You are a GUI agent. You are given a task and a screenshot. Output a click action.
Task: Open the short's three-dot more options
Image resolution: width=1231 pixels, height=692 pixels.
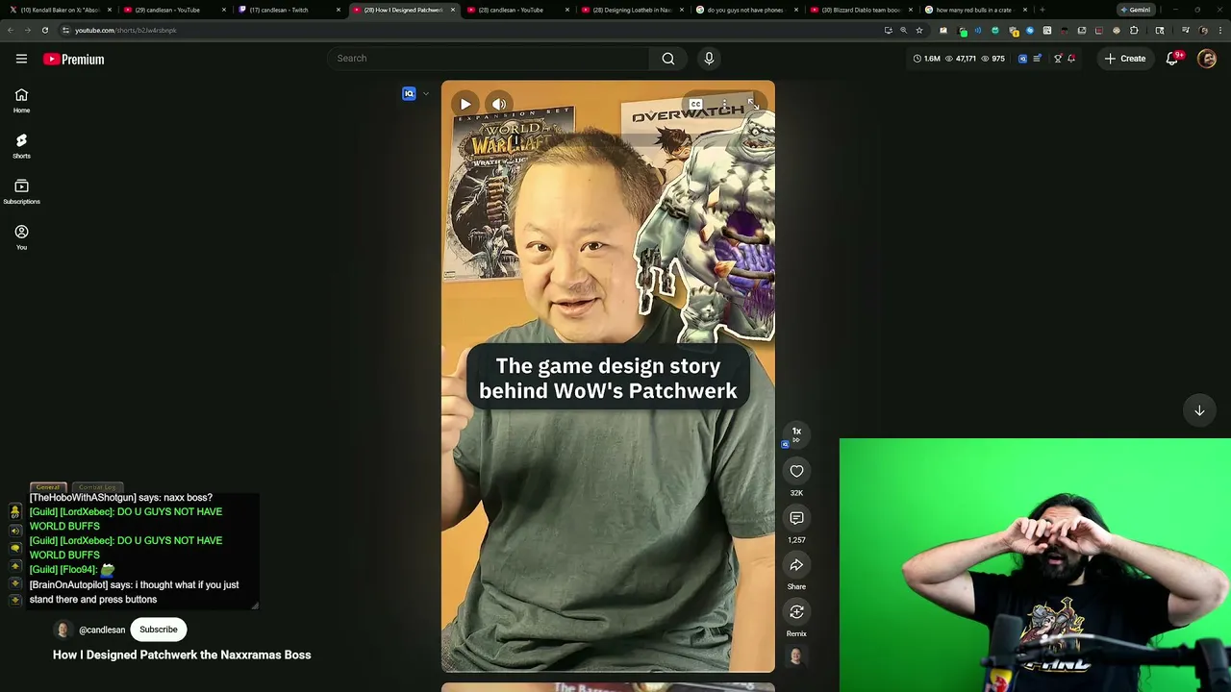click(x=724, y=104)
